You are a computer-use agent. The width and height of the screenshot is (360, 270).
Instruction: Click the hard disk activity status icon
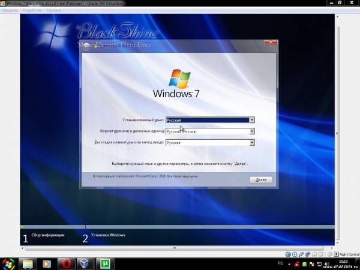click(288, 254)
